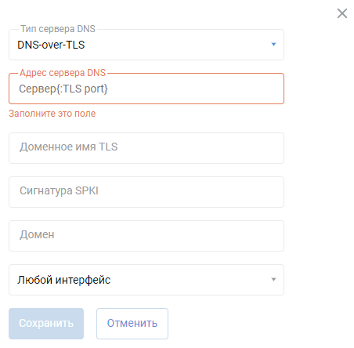The width and height of the screenshot is (354, 348).
Task: Click the right end of the 'Домен' field
Action: click(x=272, y=236)
